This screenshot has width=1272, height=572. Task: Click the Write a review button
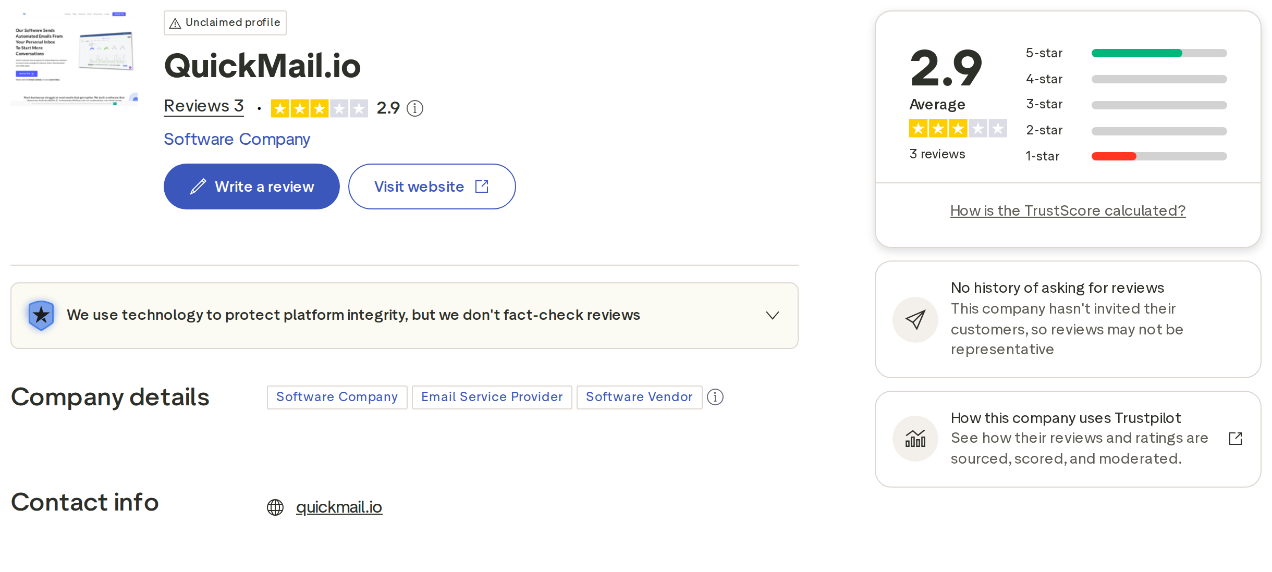pos(251,186)
